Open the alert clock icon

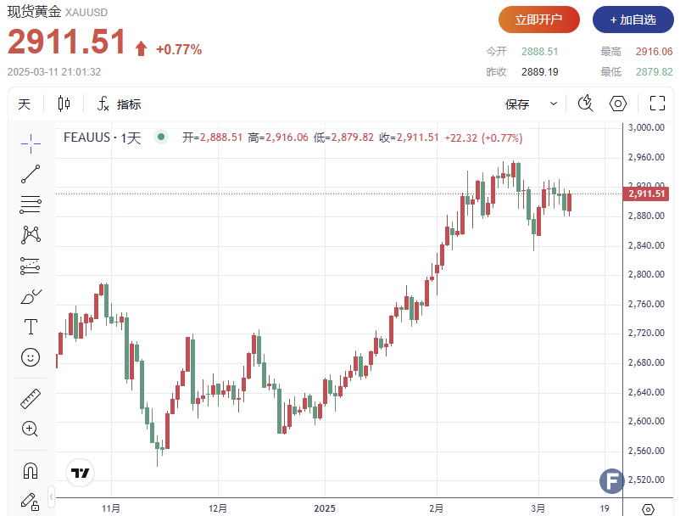[584, 103]
